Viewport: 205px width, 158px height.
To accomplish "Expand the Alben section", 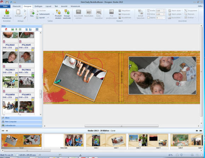I will click(x=22, y=118).
